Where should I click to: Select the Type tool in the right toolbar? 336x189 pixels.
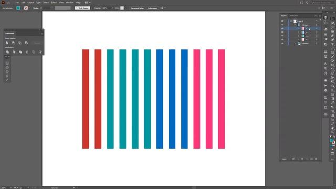coord(332,44)
